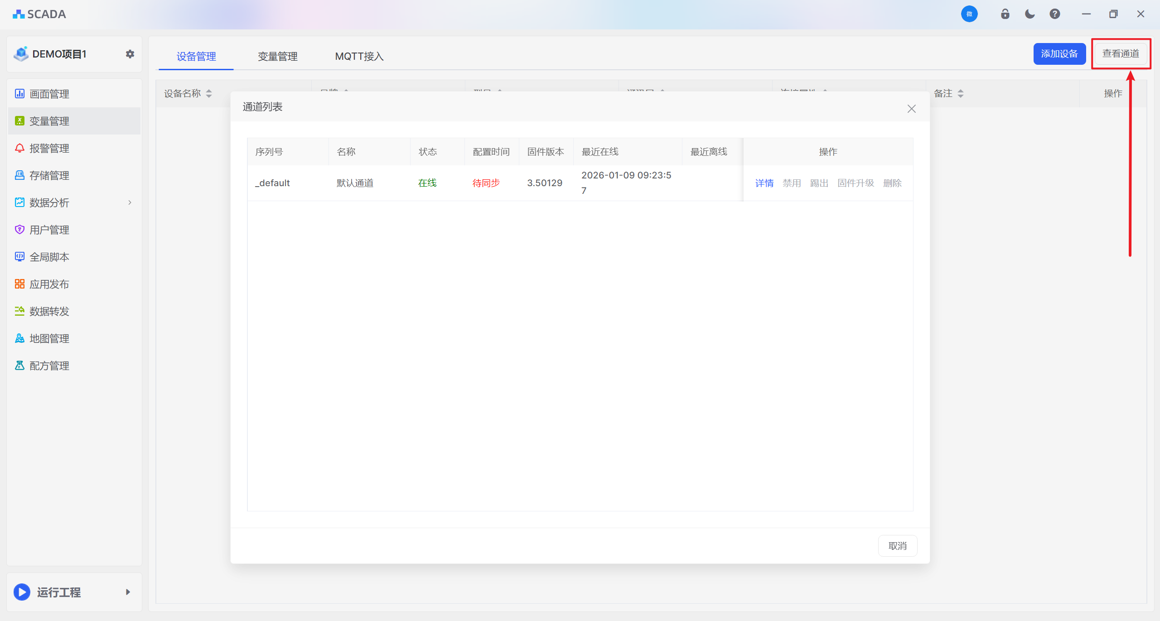Click the 取消 button in dialog

tap(897, 546)
